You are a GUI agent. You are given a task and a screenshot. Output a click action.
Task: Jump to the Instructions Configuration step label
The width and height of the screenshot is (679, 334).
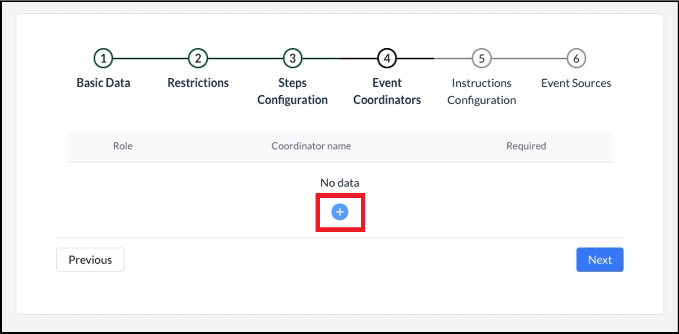coord(481,91)
